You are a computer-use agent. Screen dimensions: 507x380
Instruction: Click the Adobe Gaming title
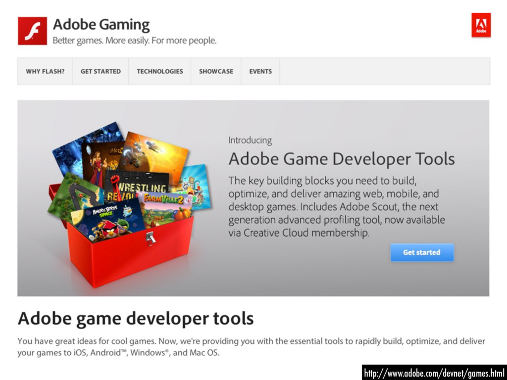click(101, 25)
